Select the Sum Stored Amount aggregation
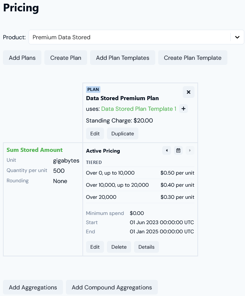 [x=34, y=150]
